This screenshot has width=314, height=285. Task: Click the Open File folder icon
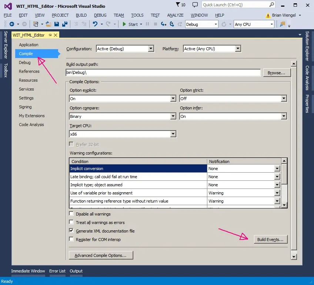point(49,24)
